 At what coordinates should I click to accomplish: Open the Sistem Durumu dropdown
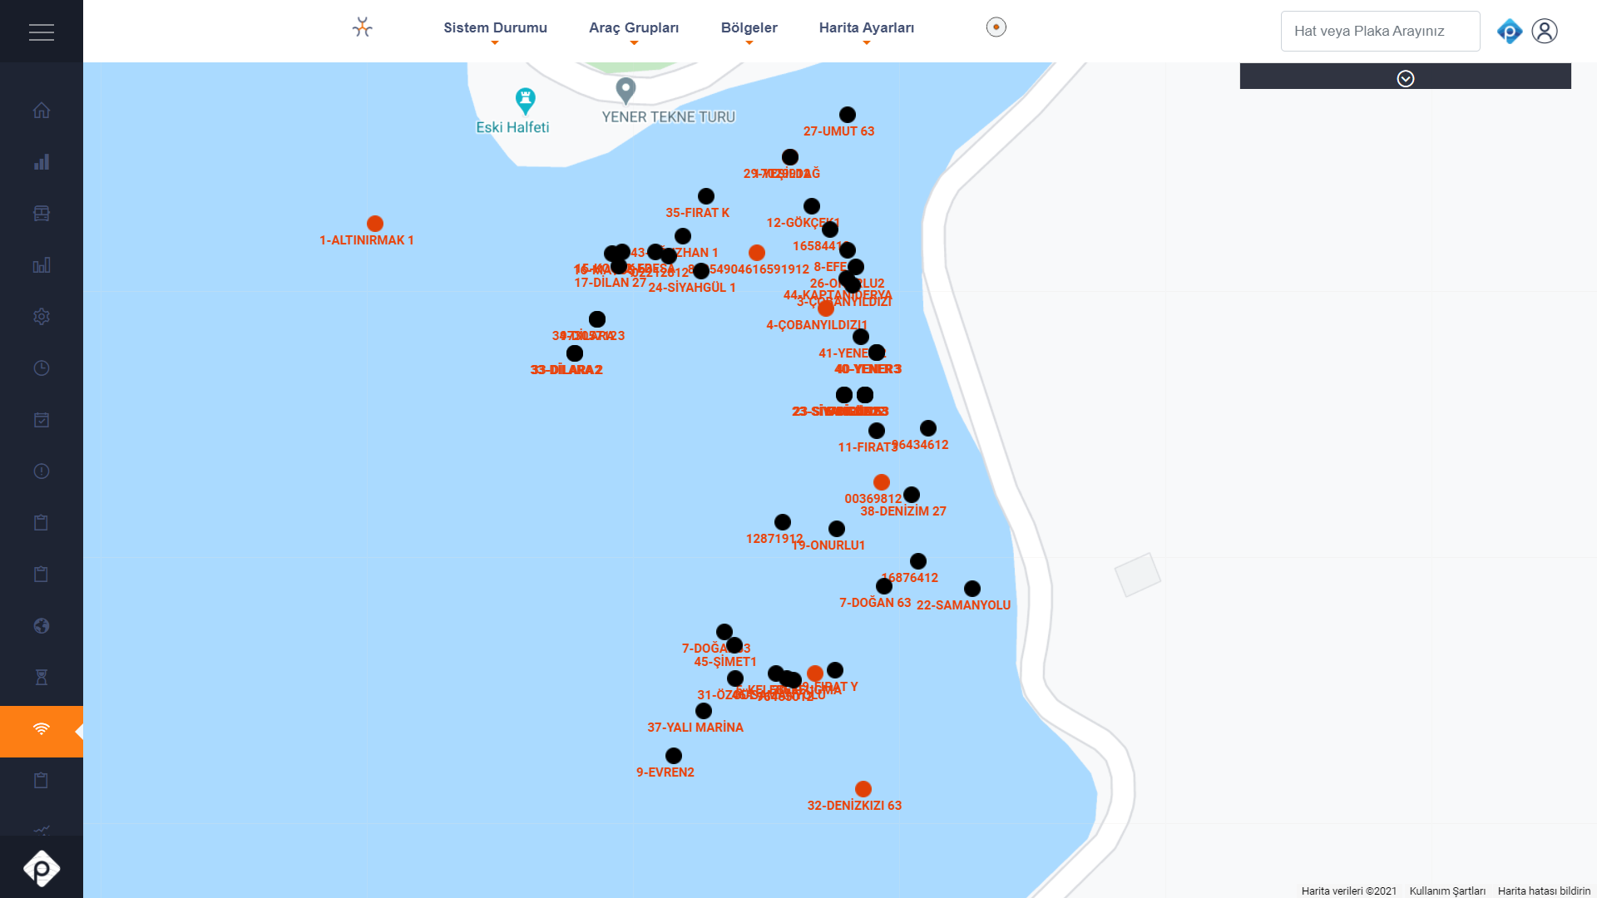point(495,28)
